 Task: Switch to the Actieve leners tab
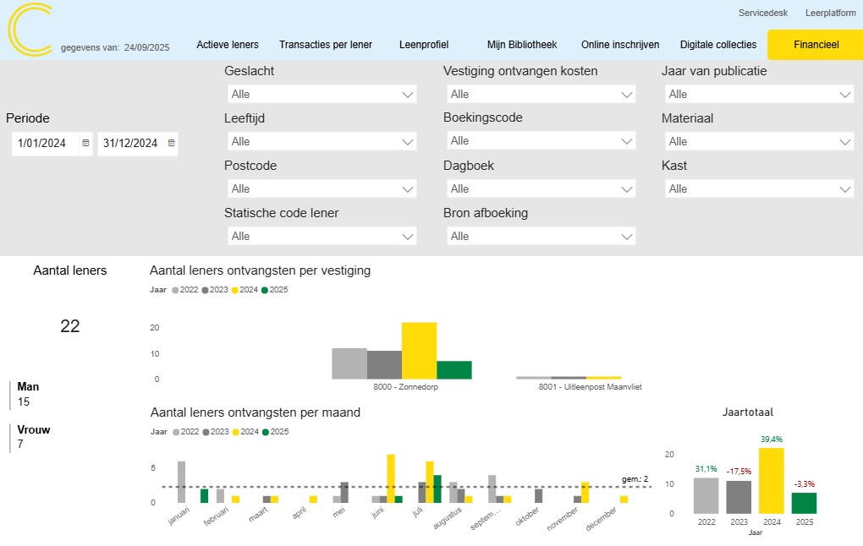pyautogui.click(x=228, y=45)
